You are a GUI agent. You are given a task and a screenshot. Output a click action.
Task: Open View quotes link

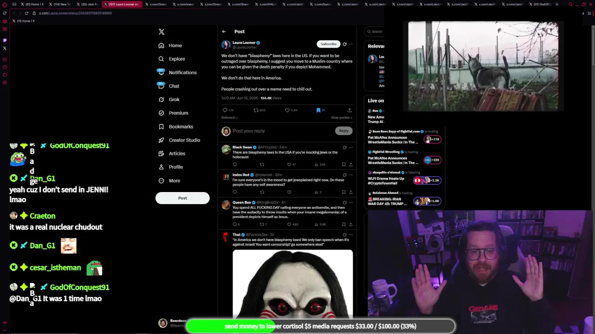[x=341, y=118]
